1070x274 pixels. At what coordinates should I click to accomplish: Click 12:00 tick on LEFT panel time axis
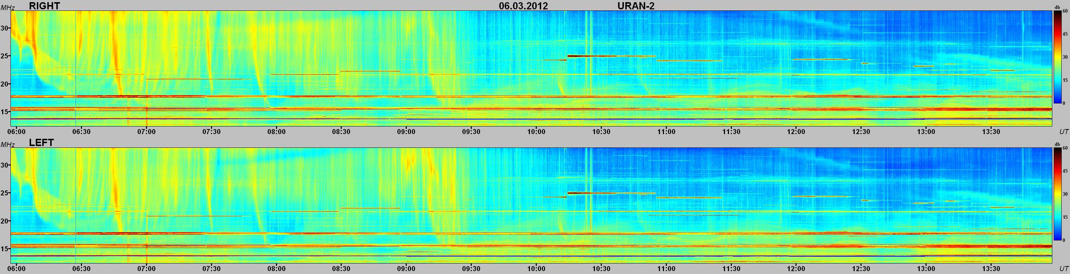point(796,268)
